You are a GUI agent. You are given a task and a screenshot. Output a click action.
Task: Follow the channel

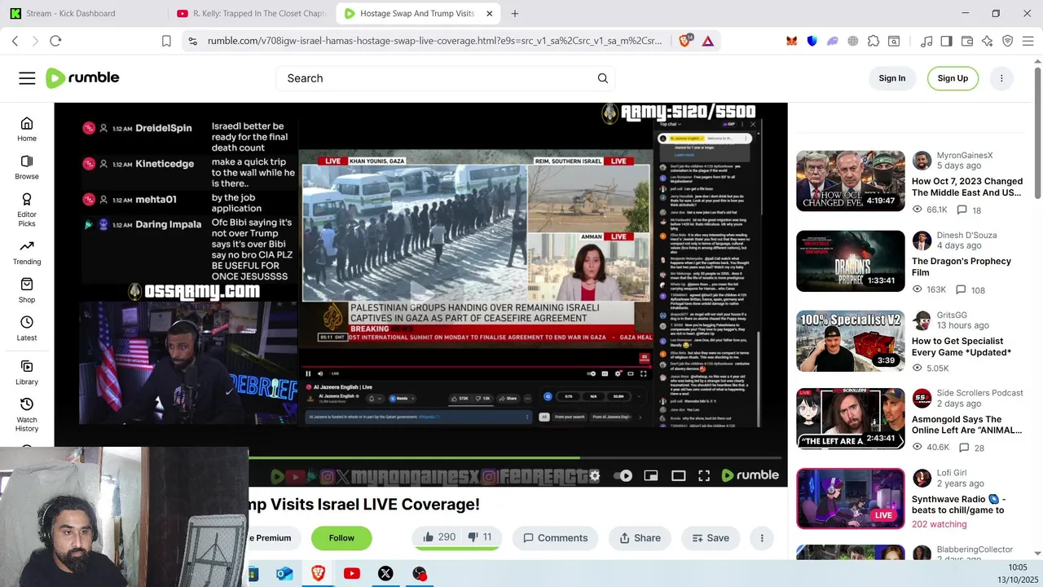[341, 538]
